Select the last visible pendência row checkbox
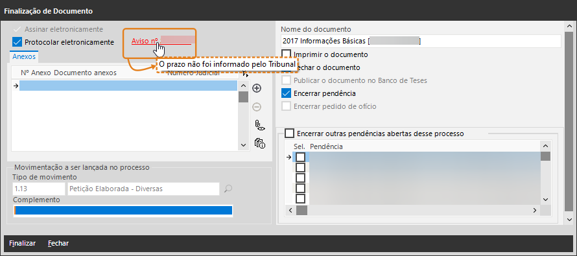The image size is (577, 256). tap(301, 198)
